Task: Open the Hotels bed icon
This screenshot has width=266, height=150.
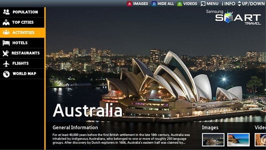Action: tap(6, 42)
